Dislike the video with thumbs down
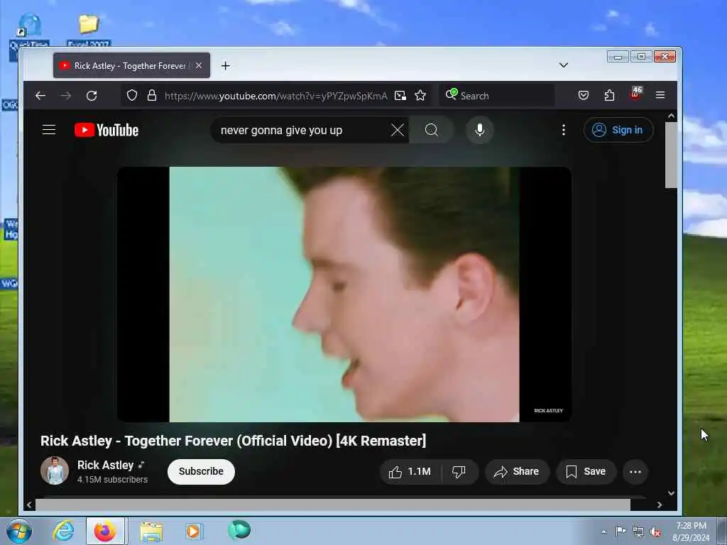This screenshot has width=727, height=545. (459, 472)
